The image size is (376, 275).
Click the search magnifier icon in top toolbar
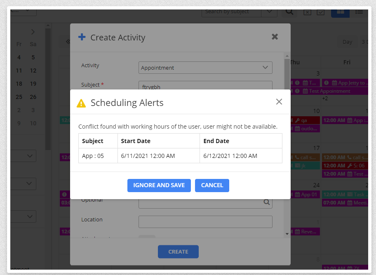(289, 12)
